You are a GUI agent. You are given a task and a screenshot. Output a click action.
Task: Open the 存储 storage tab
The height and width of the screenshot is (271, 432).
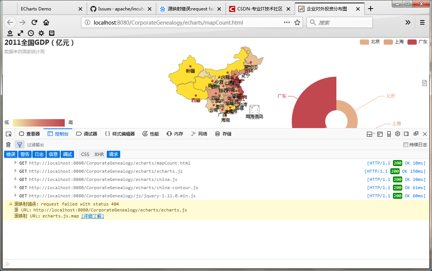point(223,134)
